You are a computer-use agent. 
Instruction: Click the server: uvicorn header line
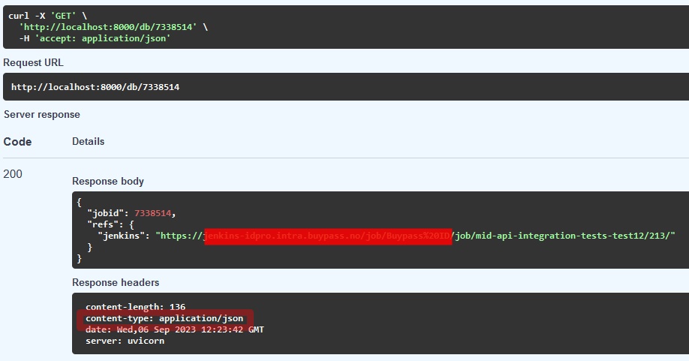pos(125,341)
